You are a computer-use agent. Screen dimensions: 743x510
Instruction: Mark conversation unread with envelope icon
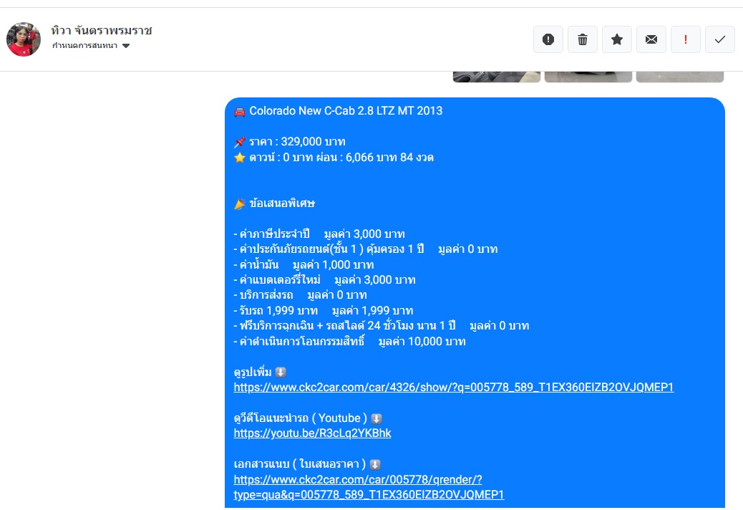tap(651, 39)
